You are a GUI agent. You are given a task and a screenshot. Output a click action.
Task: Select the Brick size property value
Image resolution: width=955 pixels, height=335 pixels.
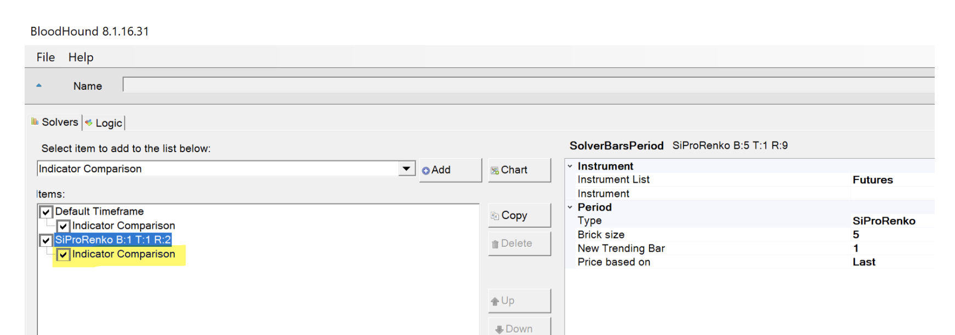coord(893,234)
